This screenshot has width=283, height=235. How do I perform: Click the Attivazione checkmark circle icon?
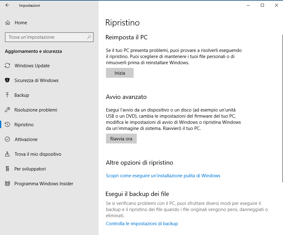[x=8, y=139]
